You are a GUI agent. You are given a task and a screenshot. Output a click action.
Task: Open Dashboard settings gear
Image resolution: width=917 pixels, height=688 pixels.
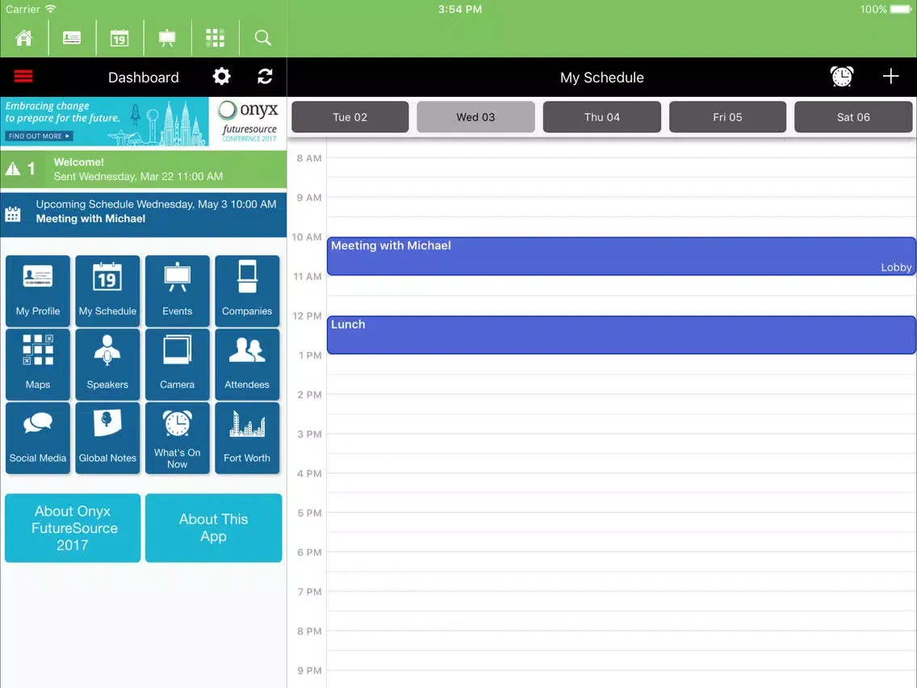(x=222, y=77)
